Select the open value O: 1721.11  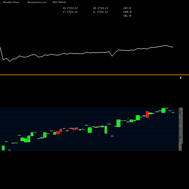tap(70, 8)
